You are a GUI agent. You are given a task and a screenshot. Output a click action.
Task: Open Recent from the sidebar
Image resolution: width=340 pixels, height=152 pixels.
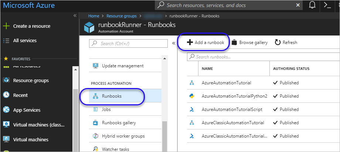[20, 95]
